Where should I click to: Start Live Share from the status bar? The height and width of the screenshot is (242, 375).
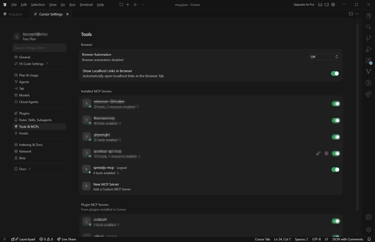[x=66, y=239]
